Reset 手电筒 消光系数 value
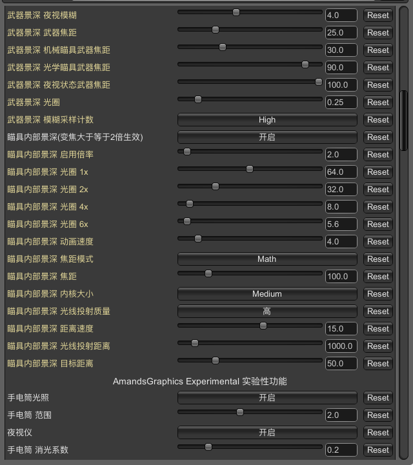The width and height of the screenshot is (413, 465). [378, 450]
